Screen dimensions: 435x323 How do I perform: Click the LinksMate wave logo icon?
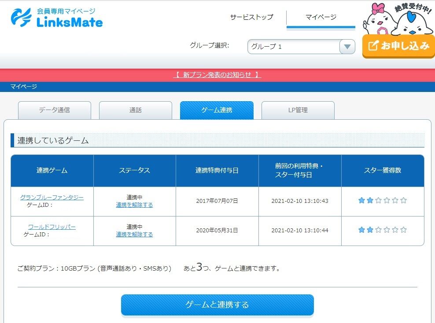click(20, 18)
